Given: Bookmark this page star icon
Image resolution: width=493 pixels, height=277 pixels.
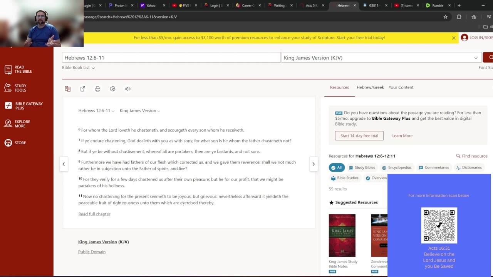Looking at the screenshot, I should [445, 17].
